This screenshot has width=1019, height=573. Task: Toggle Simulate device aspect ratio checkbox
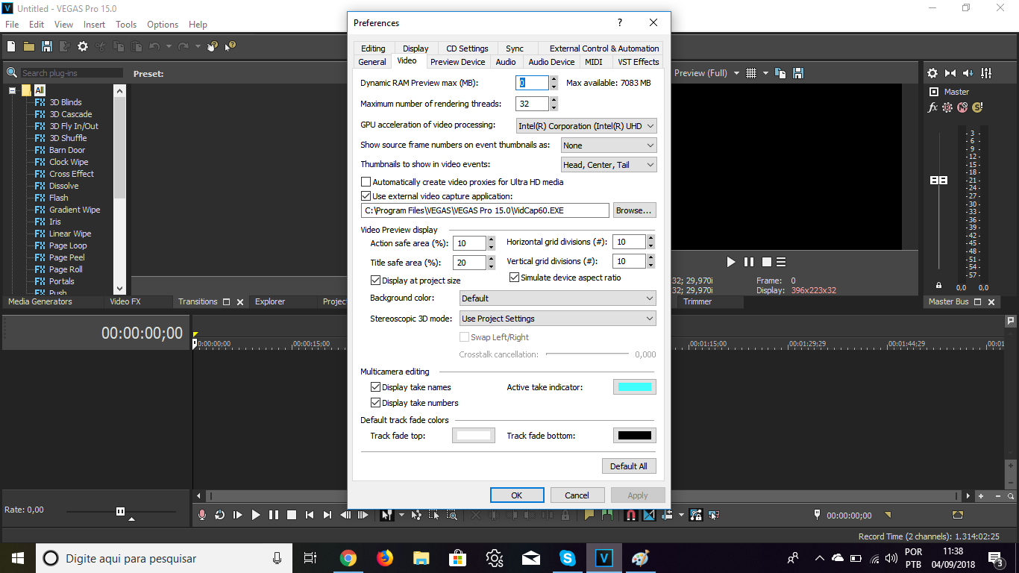[x=514, y=278]
